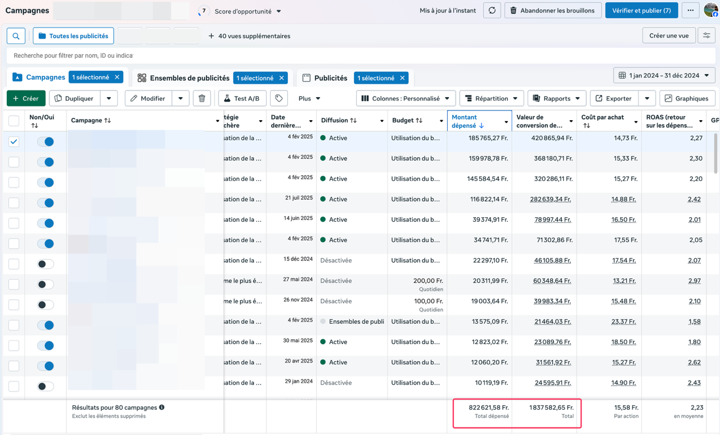
Task: Click the tag label icon in toolbar
Action: click(279, 98)
